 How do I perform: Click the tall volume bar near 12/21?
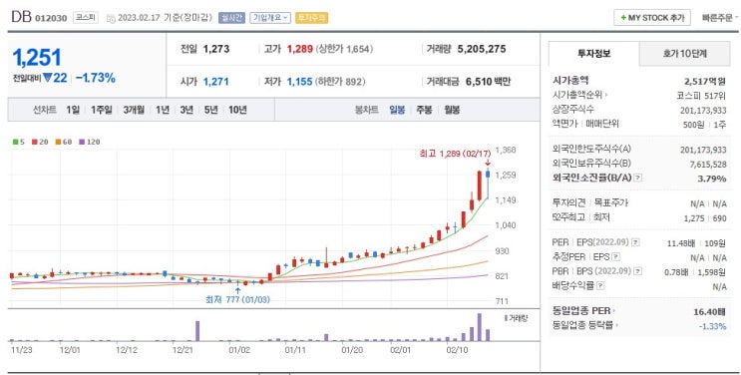click(197, 330)
